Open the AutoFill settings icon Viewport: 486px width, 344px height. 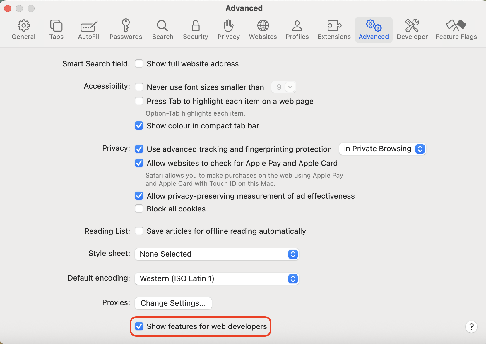[89, 29]
